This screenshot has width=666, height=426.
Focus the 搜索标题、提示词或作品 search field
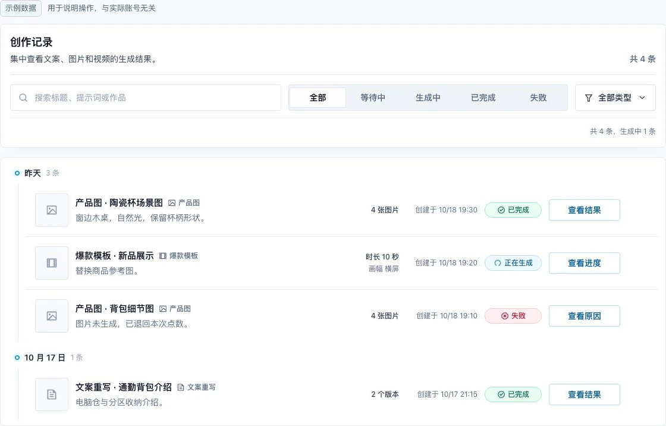(146, 98)
